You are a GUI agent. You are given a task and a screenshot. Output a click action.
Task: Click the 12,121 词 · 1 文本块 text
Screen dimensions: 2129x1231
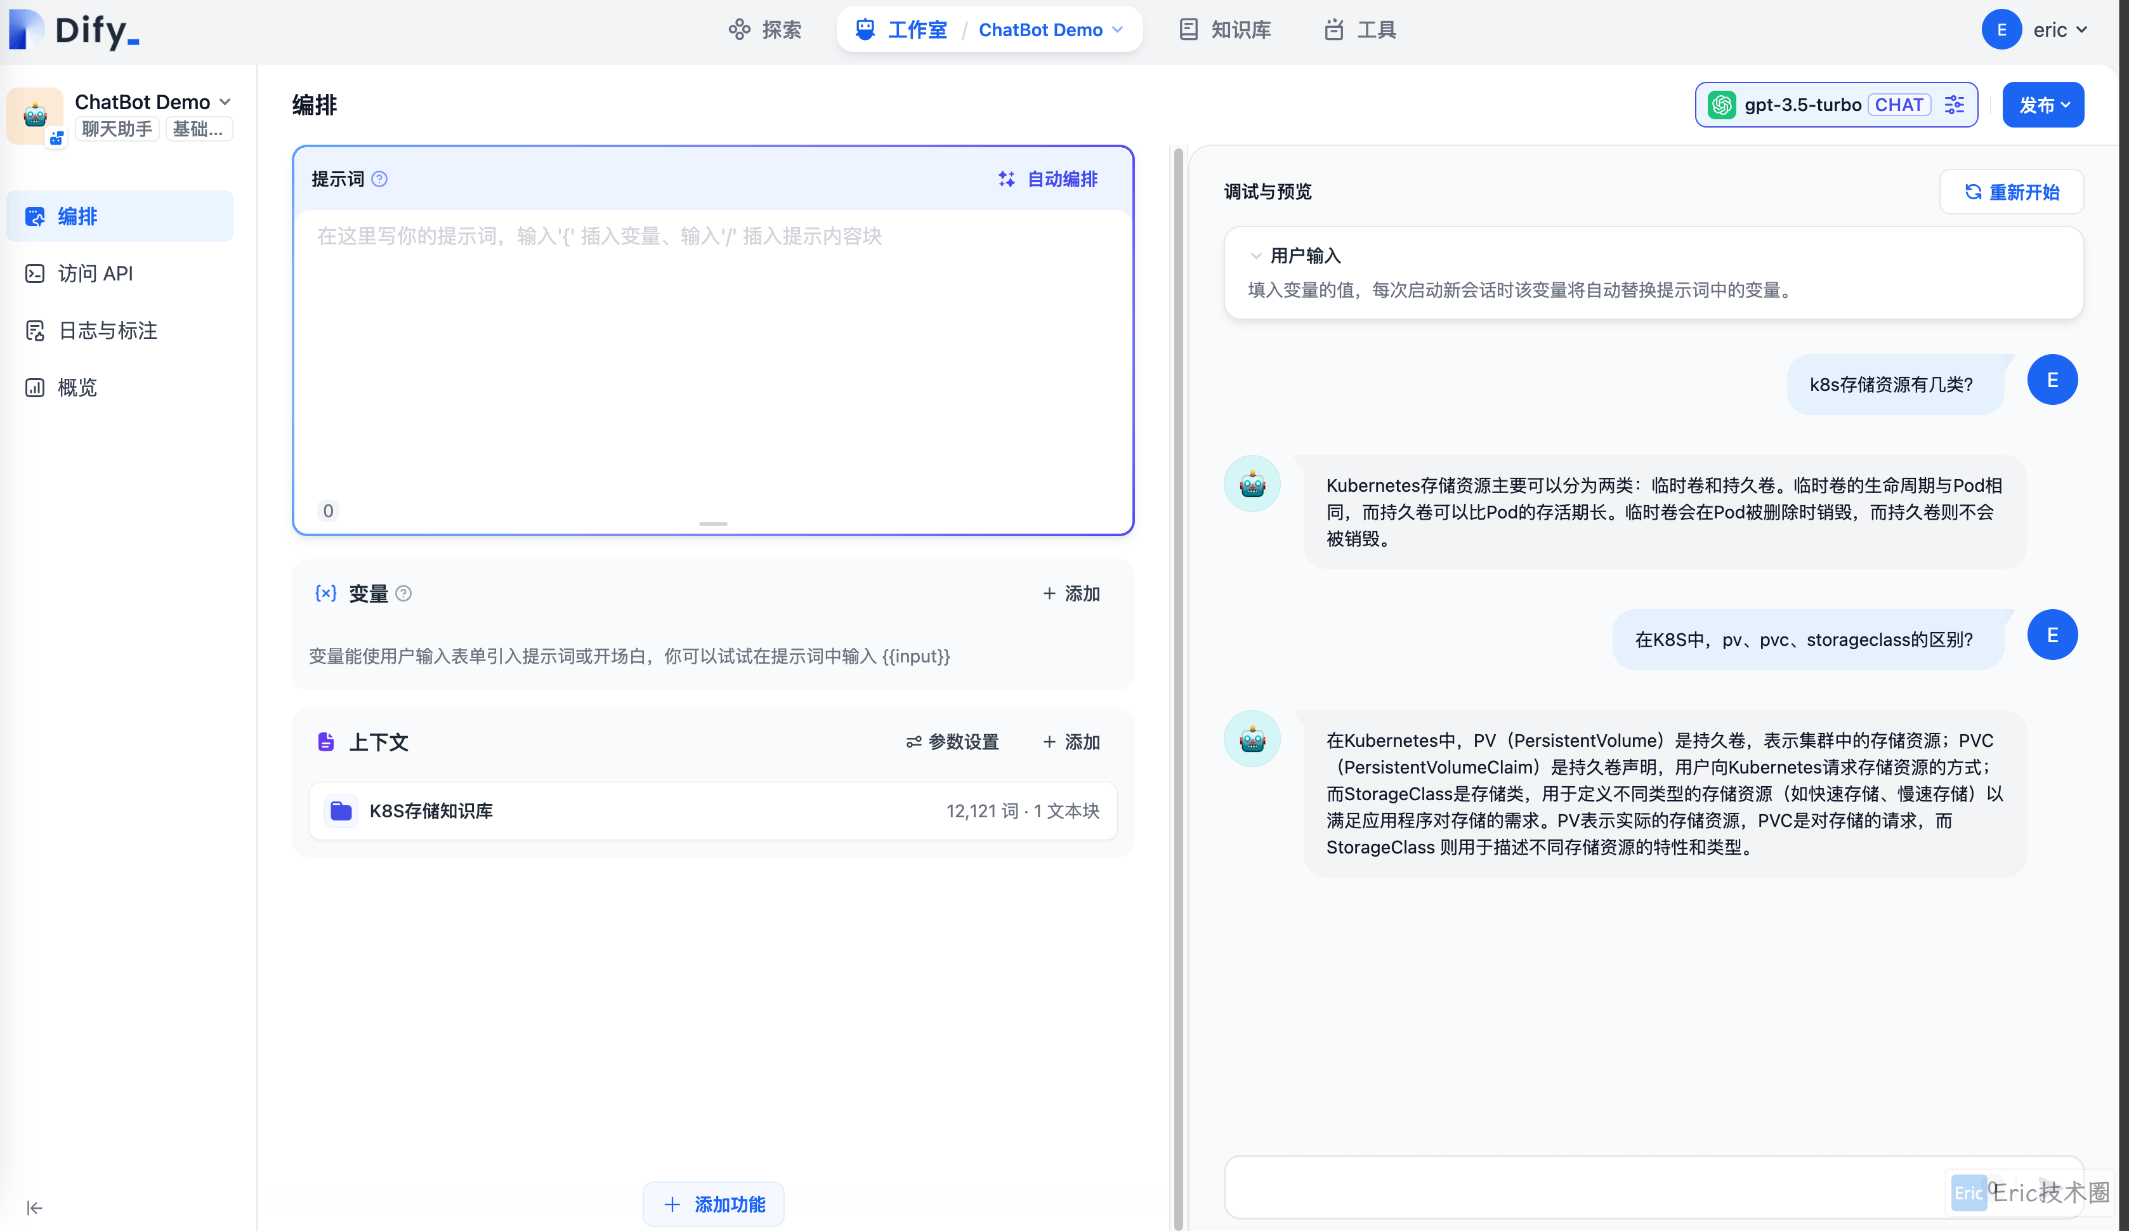coord(1022,811)
